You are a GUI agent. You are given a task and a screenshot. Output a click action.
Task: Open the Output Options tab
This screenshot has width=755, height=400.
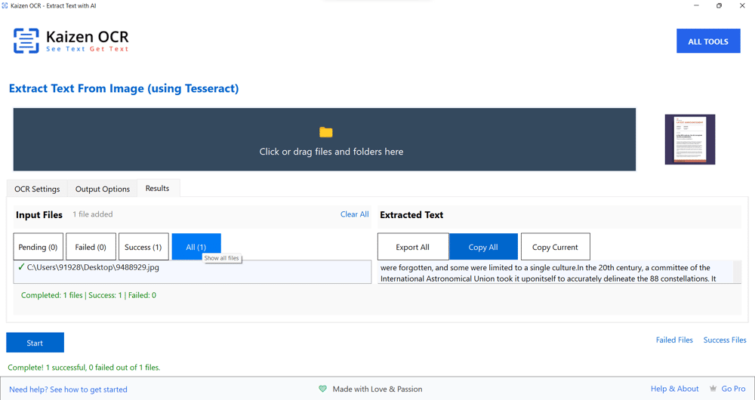coord(103,189)
